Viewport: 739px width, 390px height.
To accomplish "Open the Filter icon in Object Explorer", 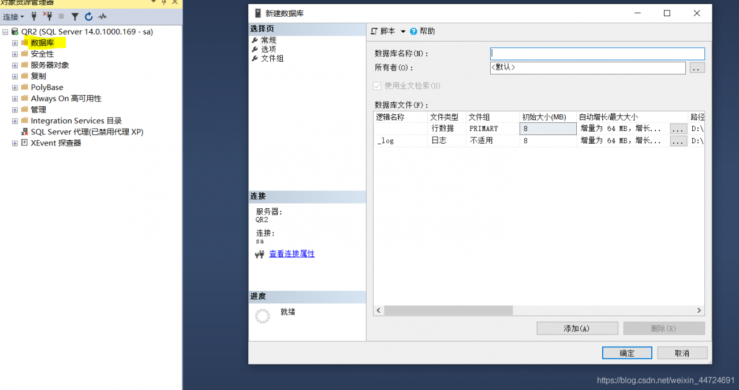I will 75,16.
